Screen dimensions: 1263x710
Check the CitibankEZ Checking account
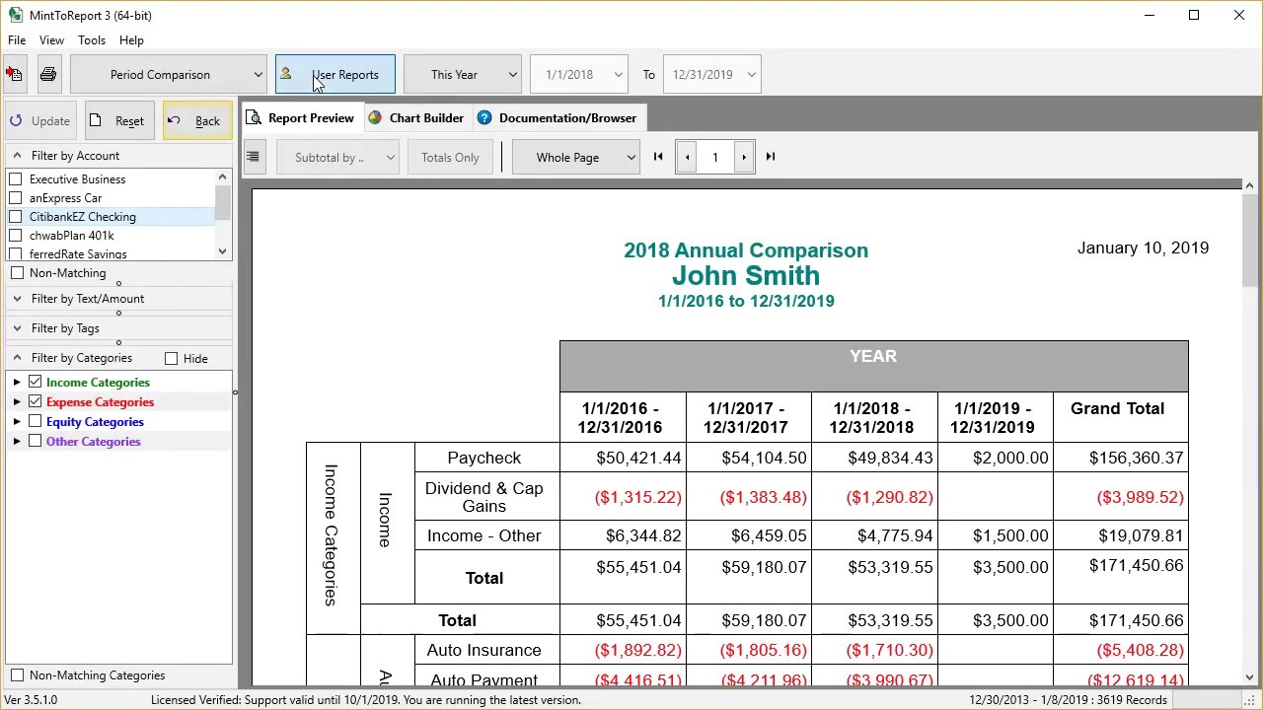pyautogui.click(x=16, y=217)
